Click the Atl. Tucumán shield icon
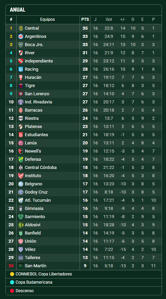The width and height of the screenshot is (166, 299). point(20,200)
